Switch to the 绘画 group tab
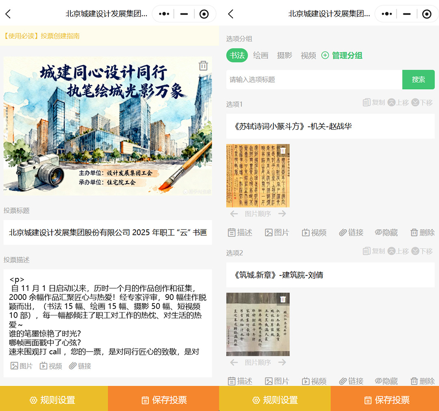 tap(261, 55)
